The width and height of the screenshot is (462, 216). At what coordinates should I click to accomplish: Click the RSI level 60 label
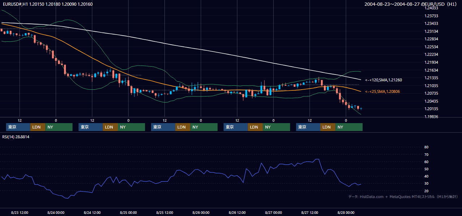[426, 162]
